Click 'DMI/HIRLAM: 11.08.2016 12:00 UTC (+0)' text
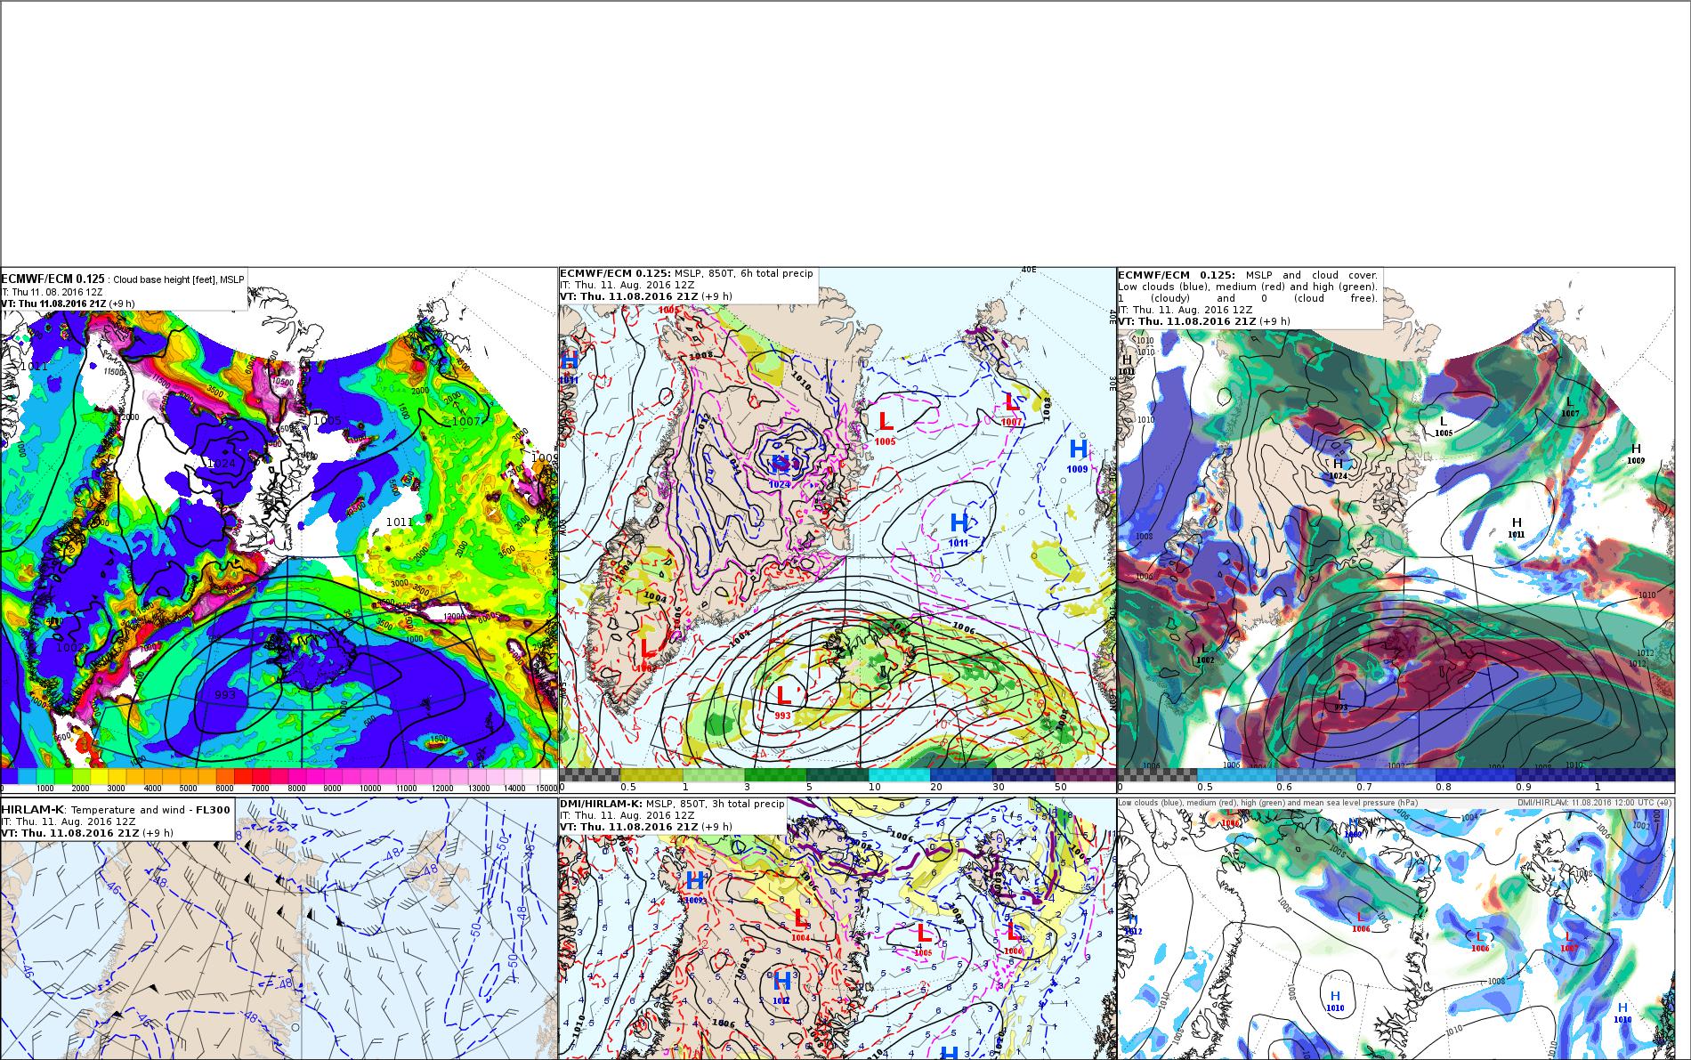1691x1060 pixels. 1595,803
